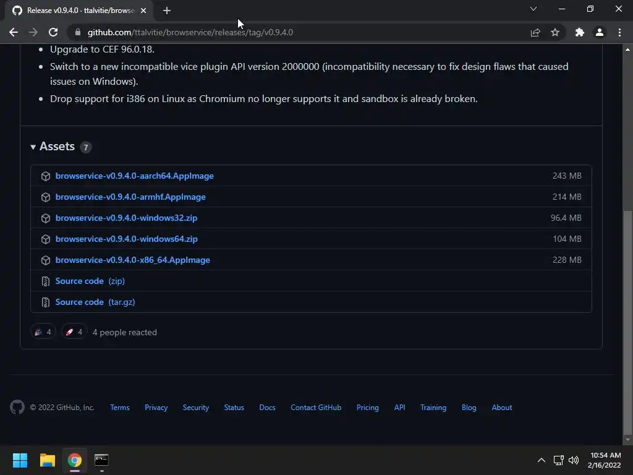Open the Security footer link

click(196, 408)
